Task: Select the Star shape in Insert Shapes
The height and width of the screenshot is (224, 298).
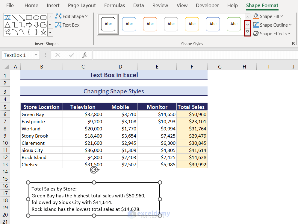Action: (43, 32)
